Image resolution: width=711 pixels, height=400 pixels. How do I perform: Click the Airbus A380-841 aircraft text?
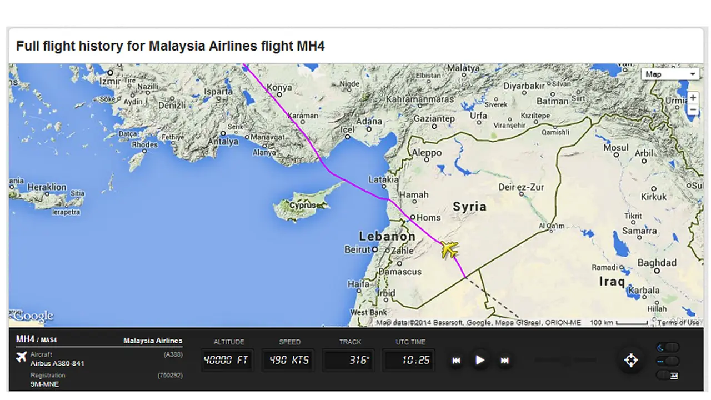tap(57, 363)
